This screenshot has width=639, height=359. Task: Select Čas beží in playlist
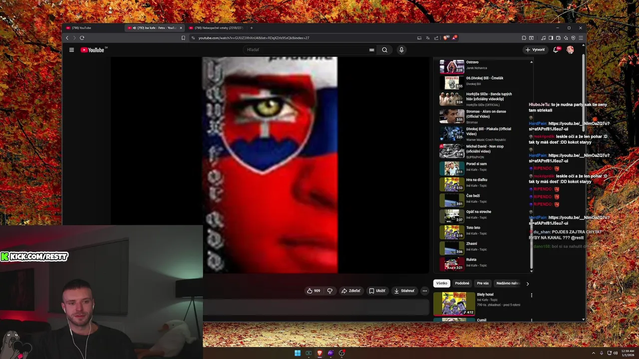483,200
